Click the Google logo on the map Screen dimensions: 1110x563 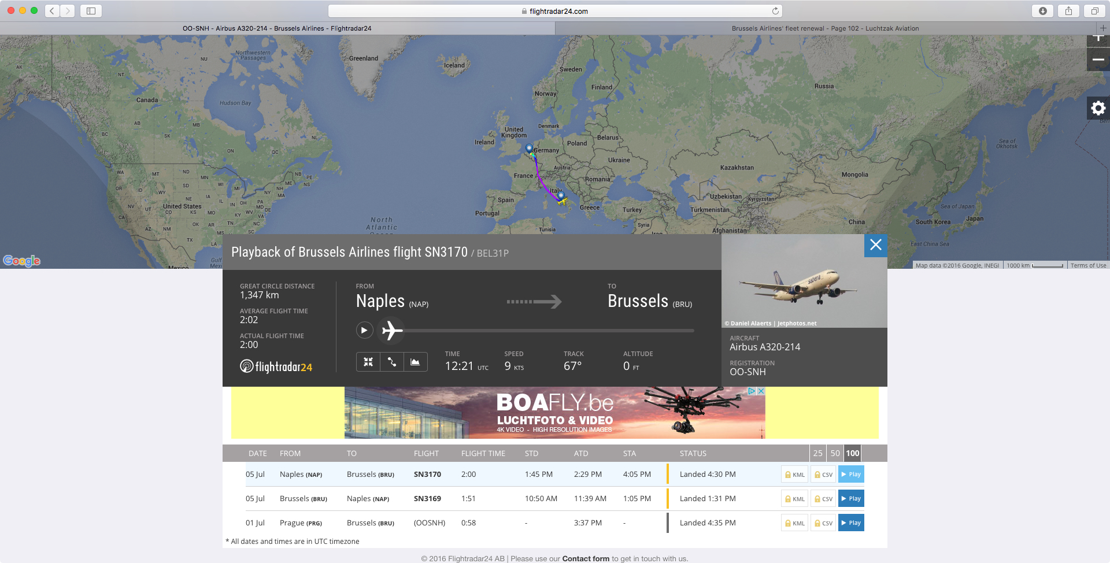pyautogui.click(x=22, y=261)
